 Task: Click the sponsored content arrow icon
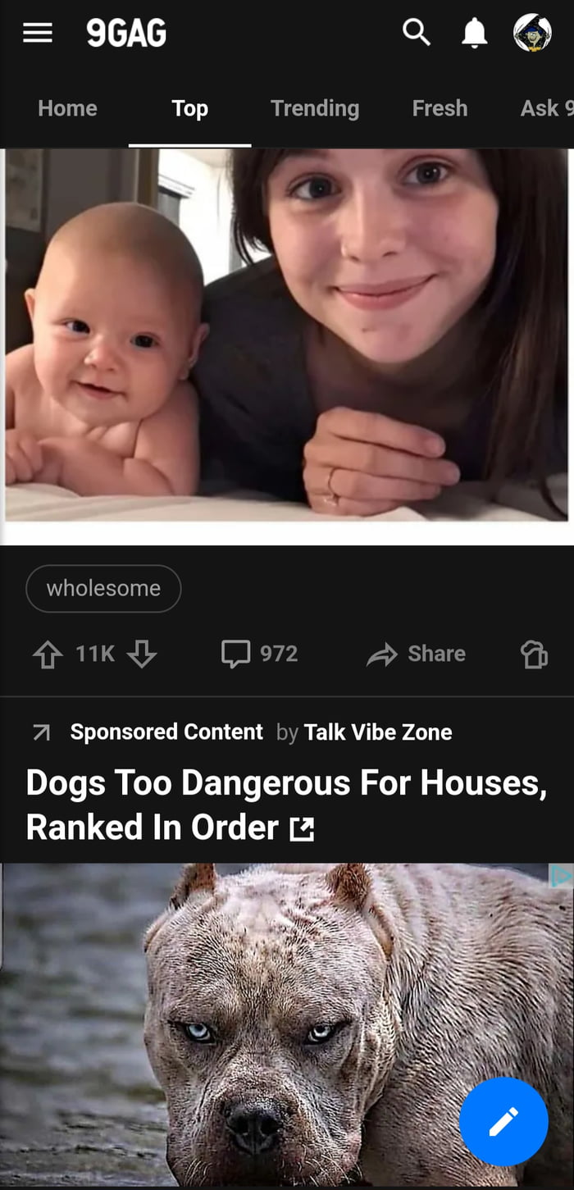[x=41, y=733]
